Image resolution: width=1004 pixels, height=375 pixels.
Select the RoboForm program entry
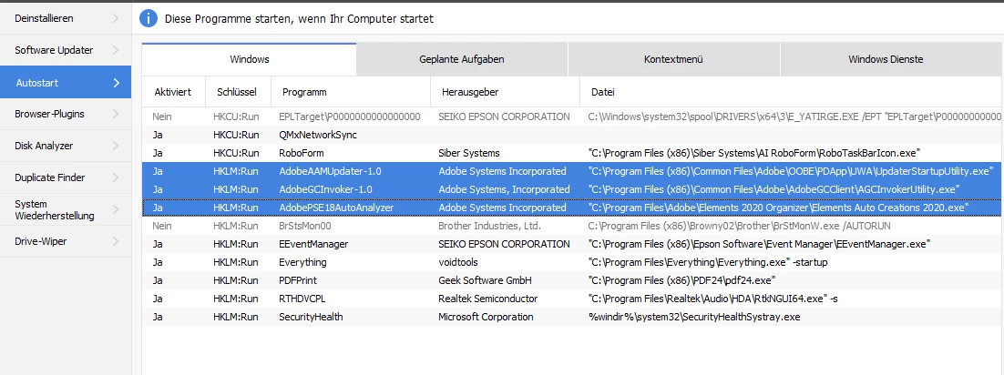click(x=301, y=153)
